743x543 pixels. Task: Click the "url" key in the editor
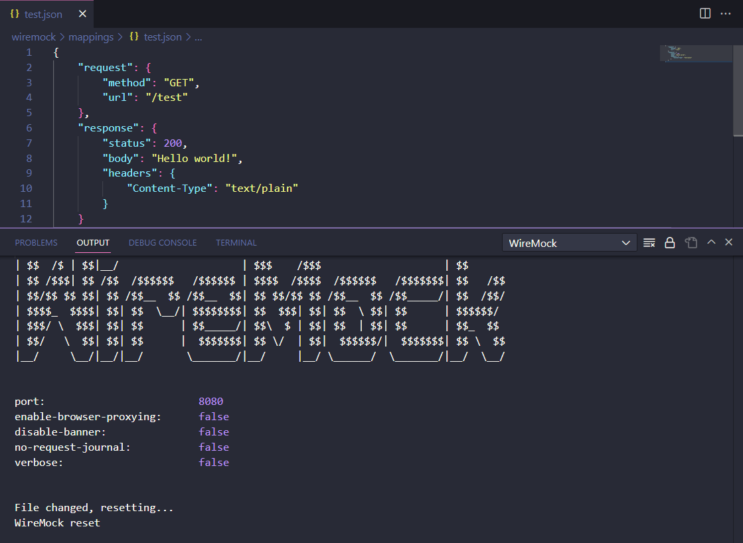pyautogui.click(x=118, y=98)
